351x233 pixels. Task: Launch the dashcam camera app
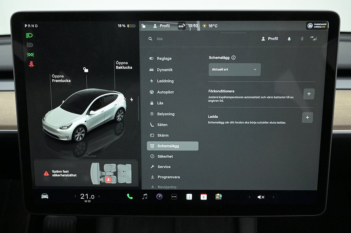point(159,196)
